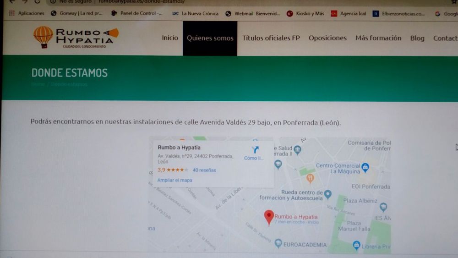Select the red Rumbo a Hypatia map pin
The image size is (458, 258).
[x=269, y=218]
